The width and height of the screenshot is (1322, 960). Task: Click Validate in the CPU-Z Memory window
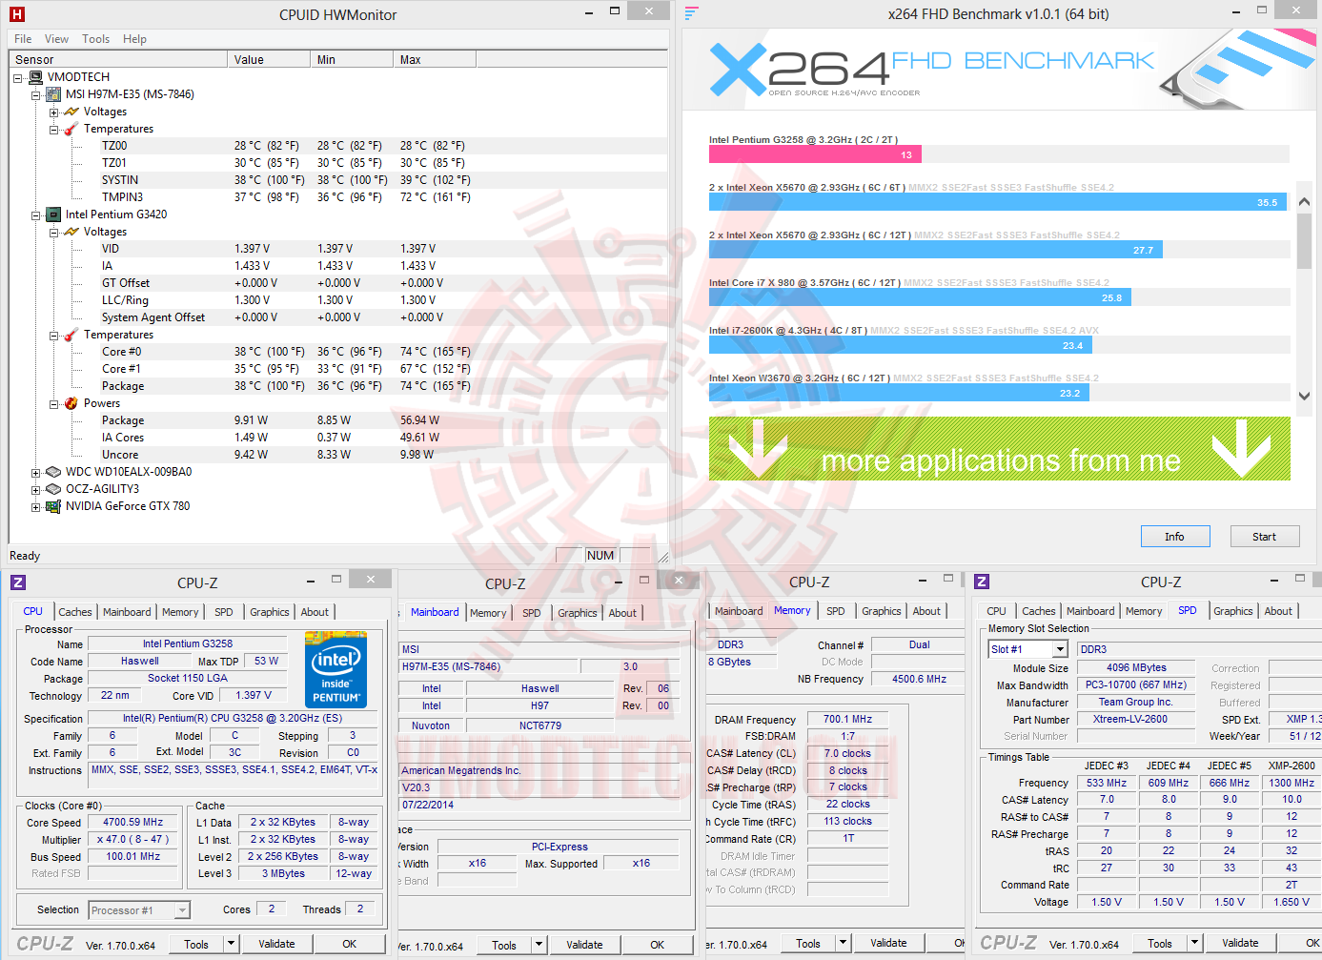tap(888, 943)
